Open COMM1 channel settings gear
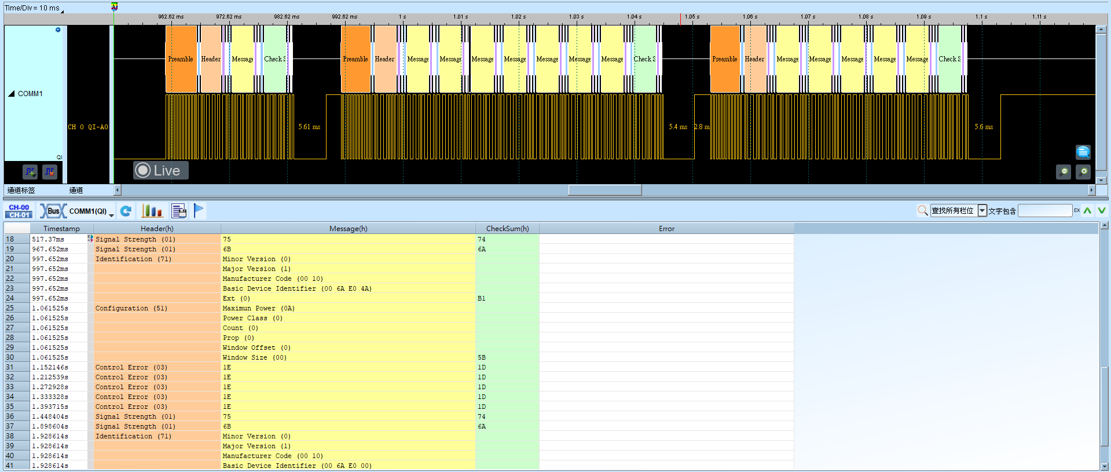The width and height of the screenshot is (1111, 472). click(x=58, y=30)
